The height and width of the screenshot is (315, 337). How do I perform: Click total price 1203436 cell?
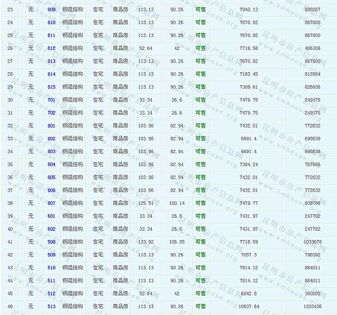pyautogui.click(x=312, y=306)
